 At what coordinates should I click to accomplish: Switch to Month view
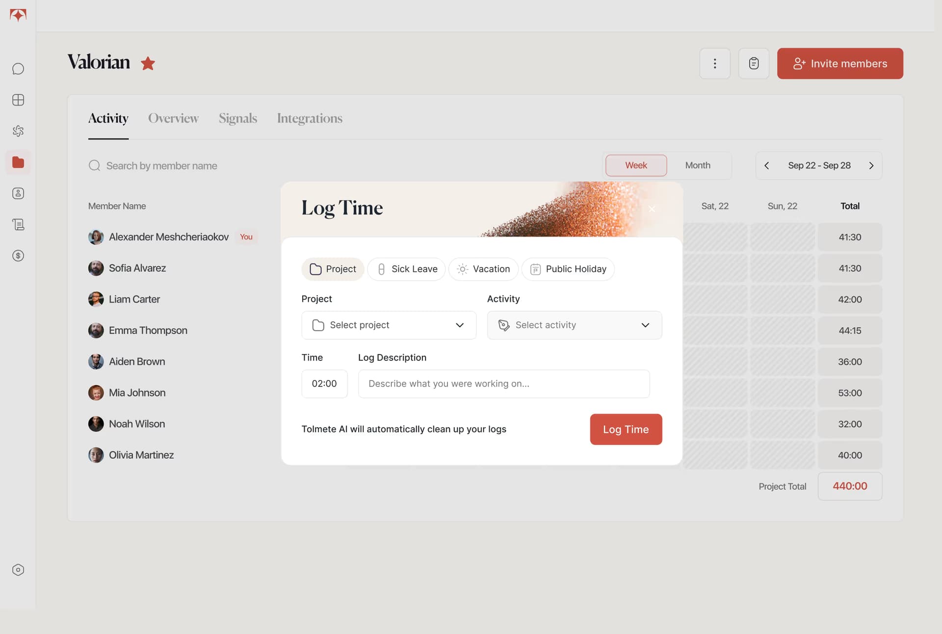tap(698, 165)
